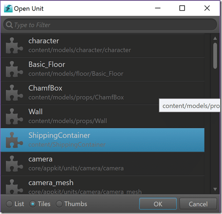Enable the Thumbs view option
The image size is (222, 214).
[59, 204]
